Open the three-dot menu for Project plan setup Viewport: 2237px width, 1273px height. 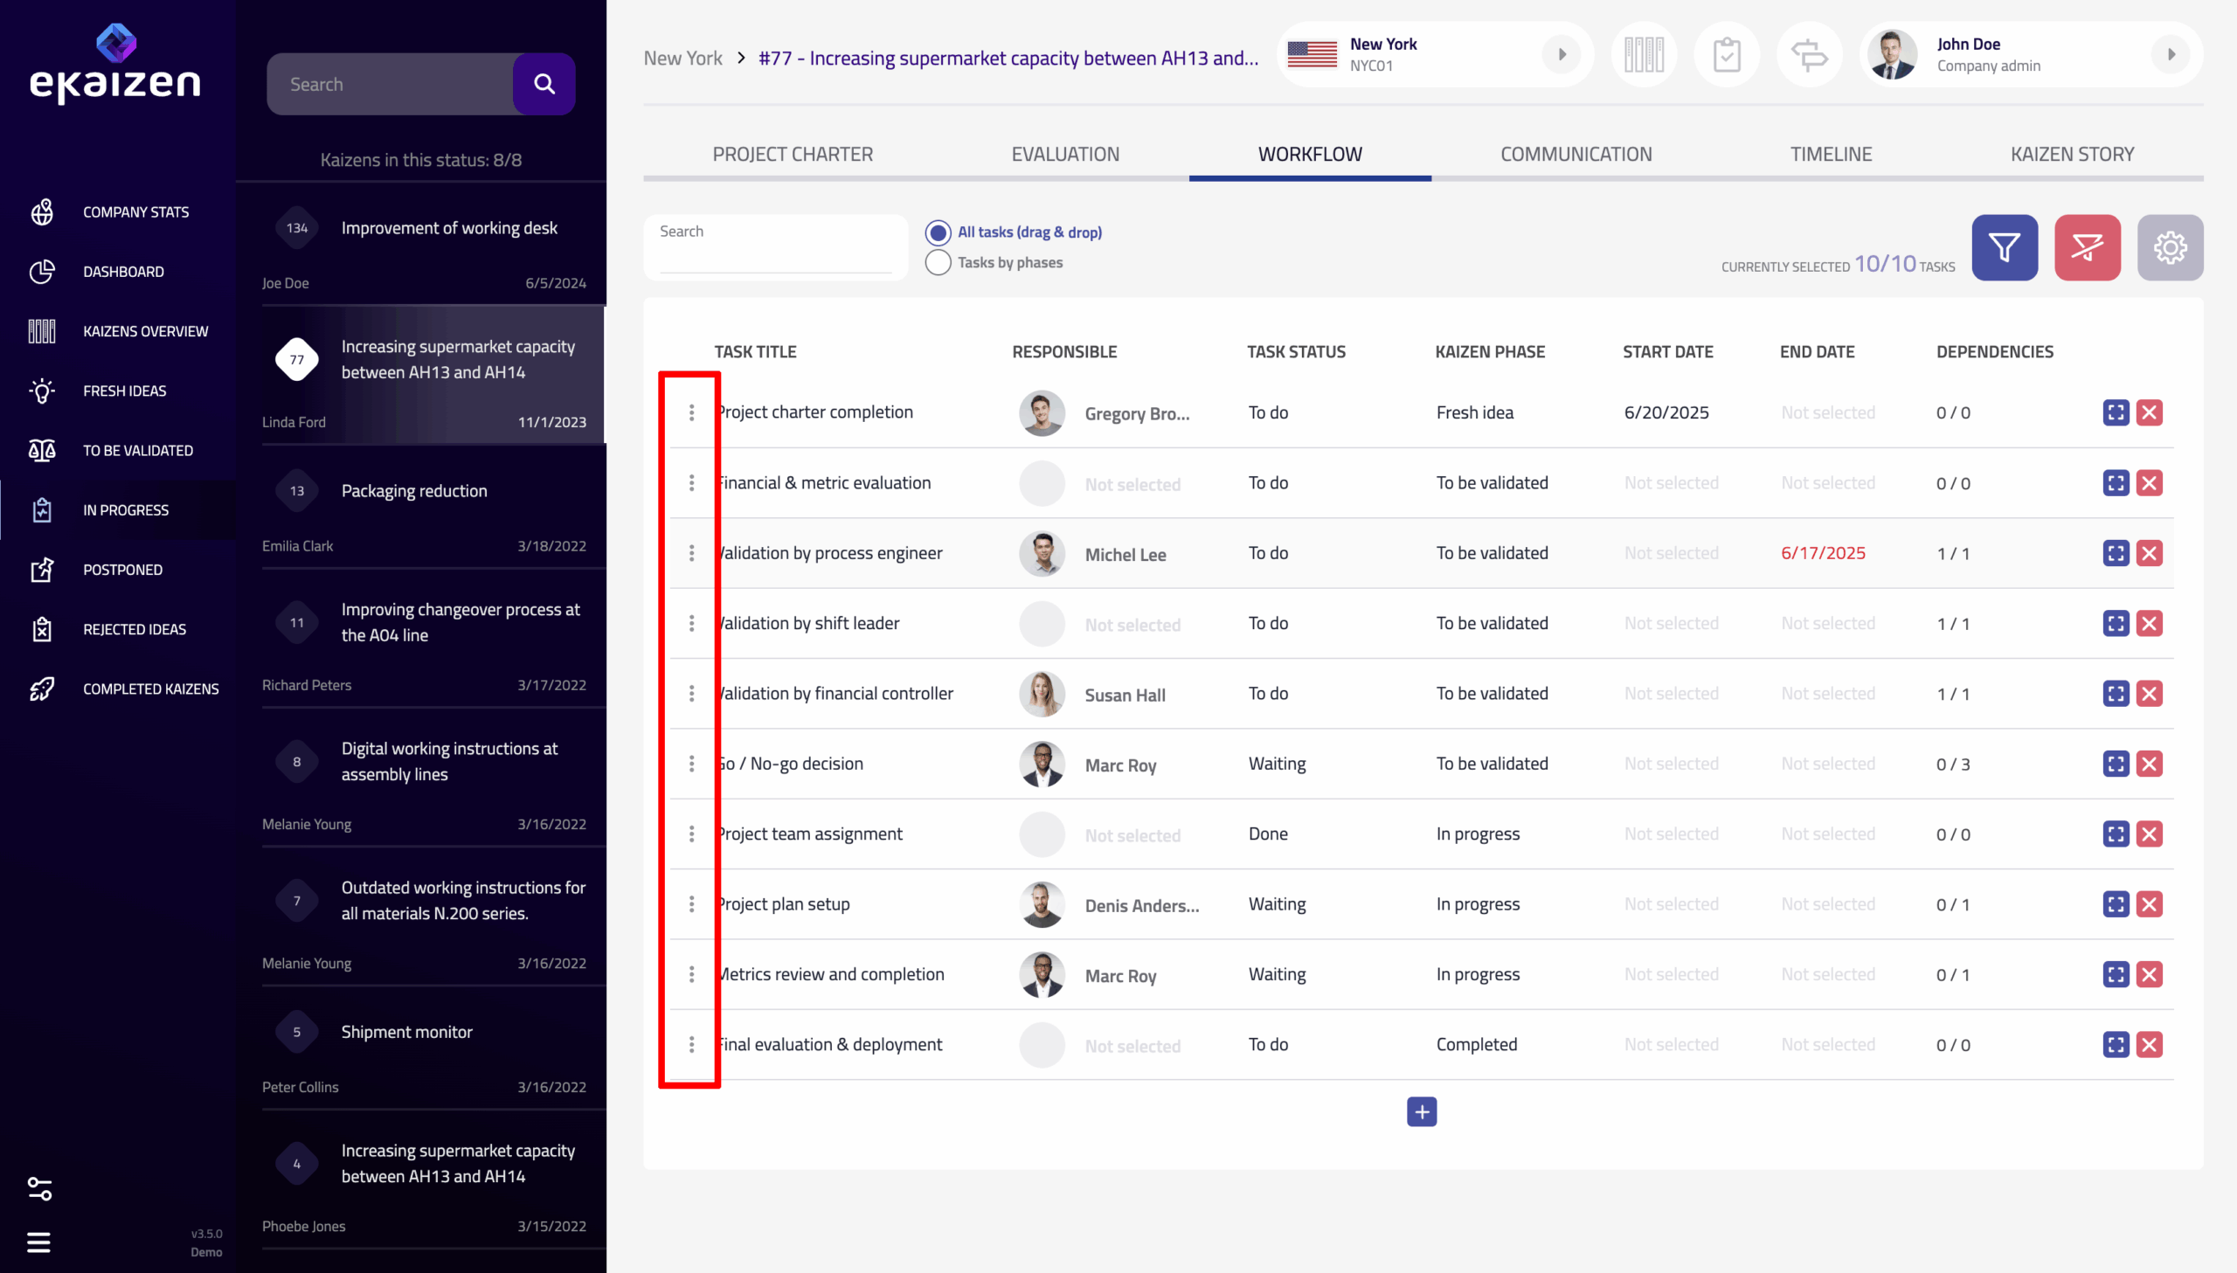point(691,904)
